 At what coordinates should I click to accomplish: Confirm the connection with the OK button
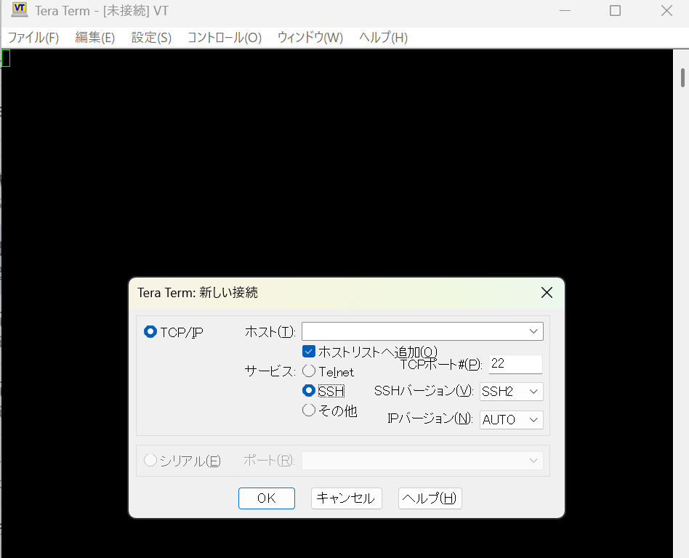(267, 498)
